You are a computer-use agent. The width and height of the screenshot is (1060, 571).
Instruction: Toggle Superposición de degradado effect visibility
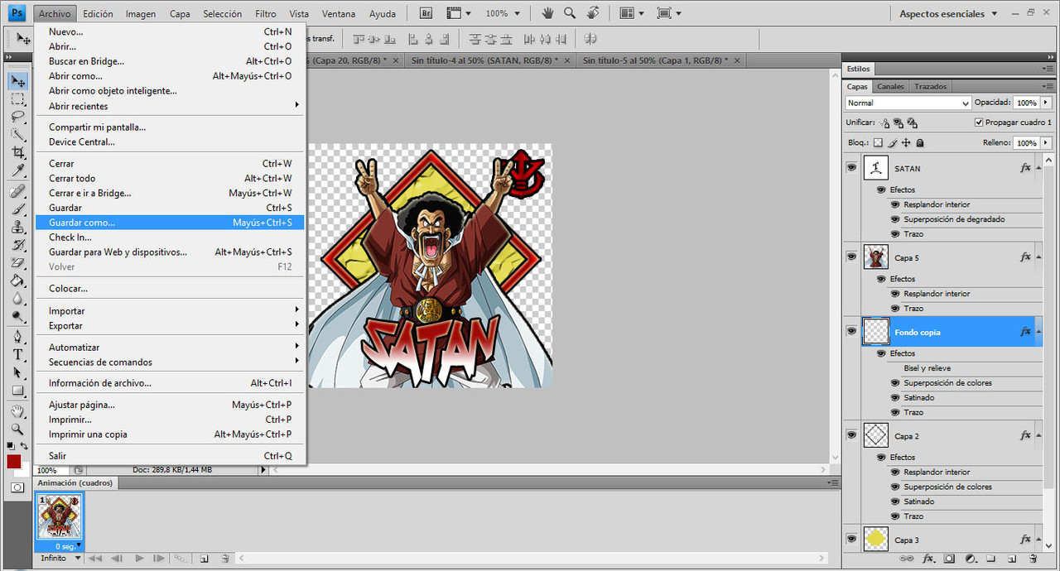click(x=895, y=219)
